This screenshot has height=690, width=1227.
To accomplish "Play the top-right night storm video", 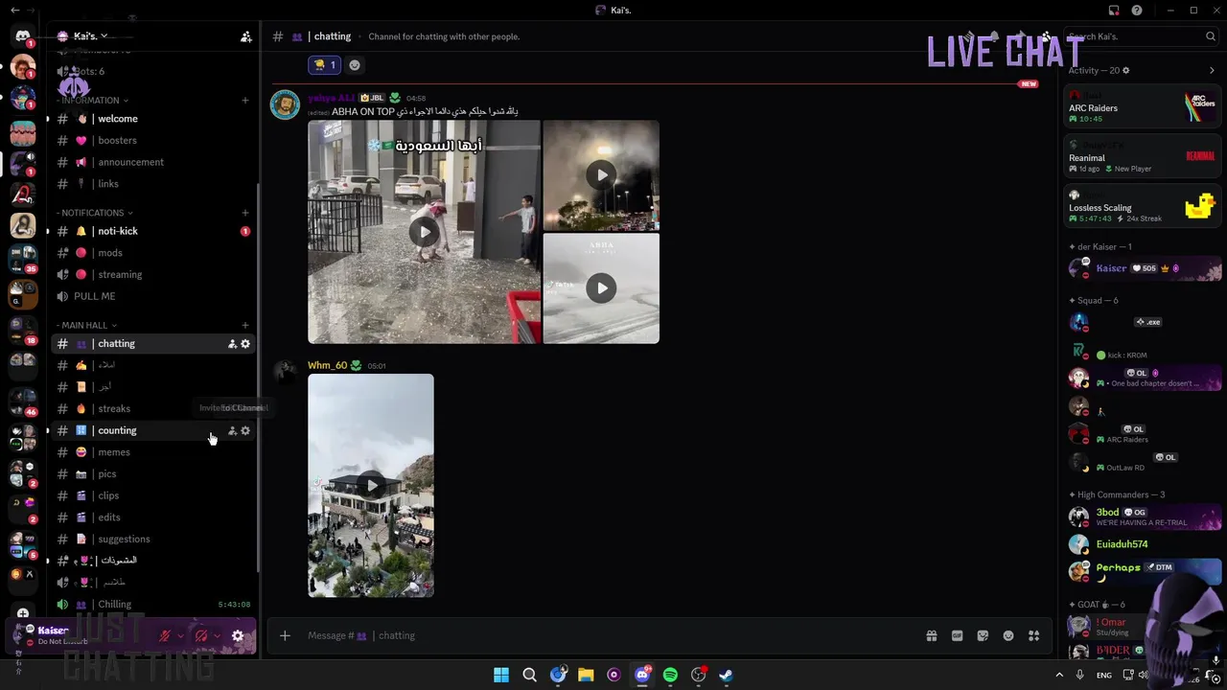I will [x=601, y=175].
